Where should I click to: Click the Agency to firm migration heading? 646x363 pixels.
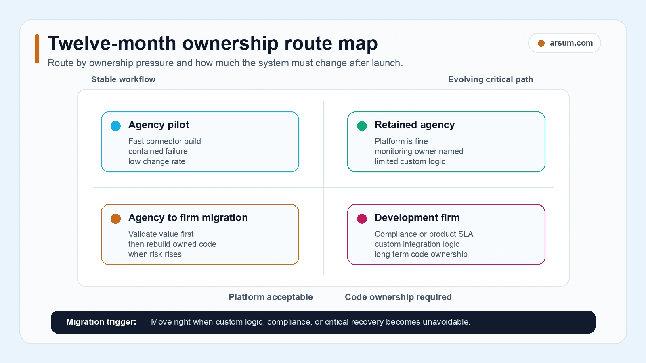(x=188, y=218)
